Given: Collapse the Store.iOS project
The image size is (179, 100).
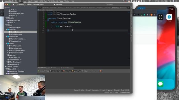Looking at the screenshot, I should pos(5,69).
